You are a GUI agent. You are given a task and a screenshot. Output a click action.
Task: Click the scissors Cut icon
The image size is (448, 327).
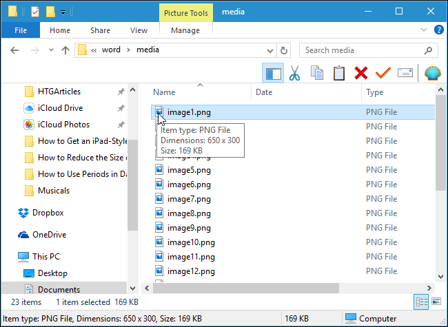tap(294, 73)
